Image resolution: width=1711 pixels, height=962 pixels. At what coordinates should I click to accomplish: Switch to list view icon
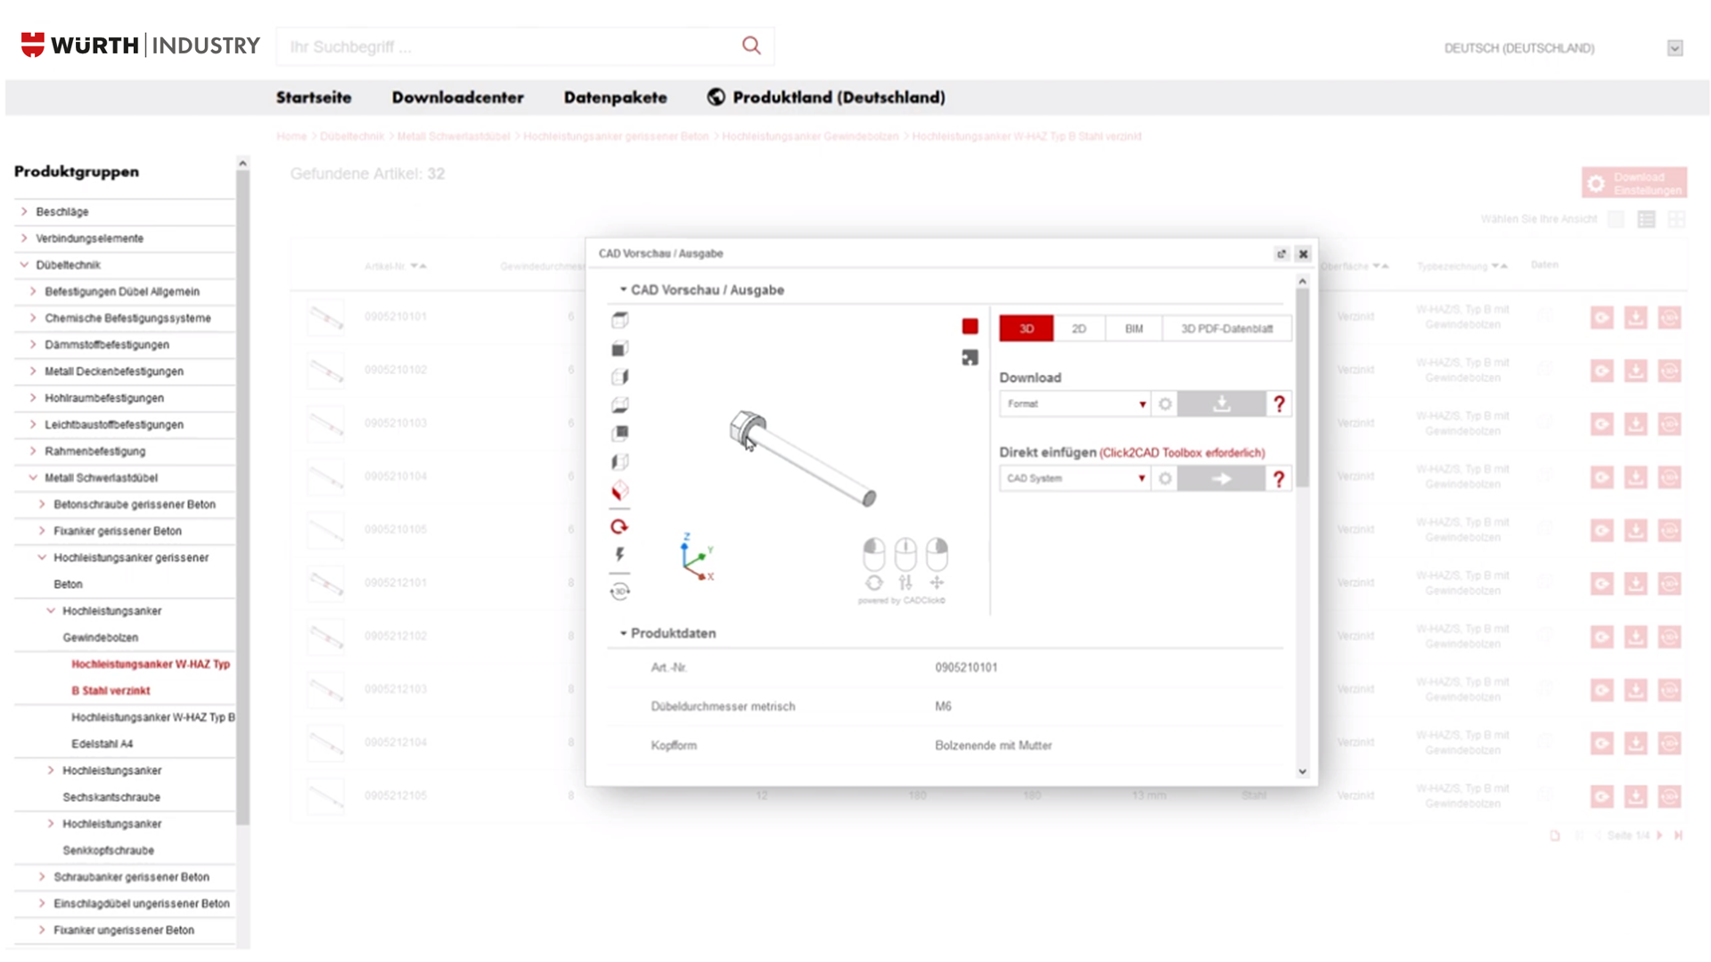click(x=1646, y=219)
